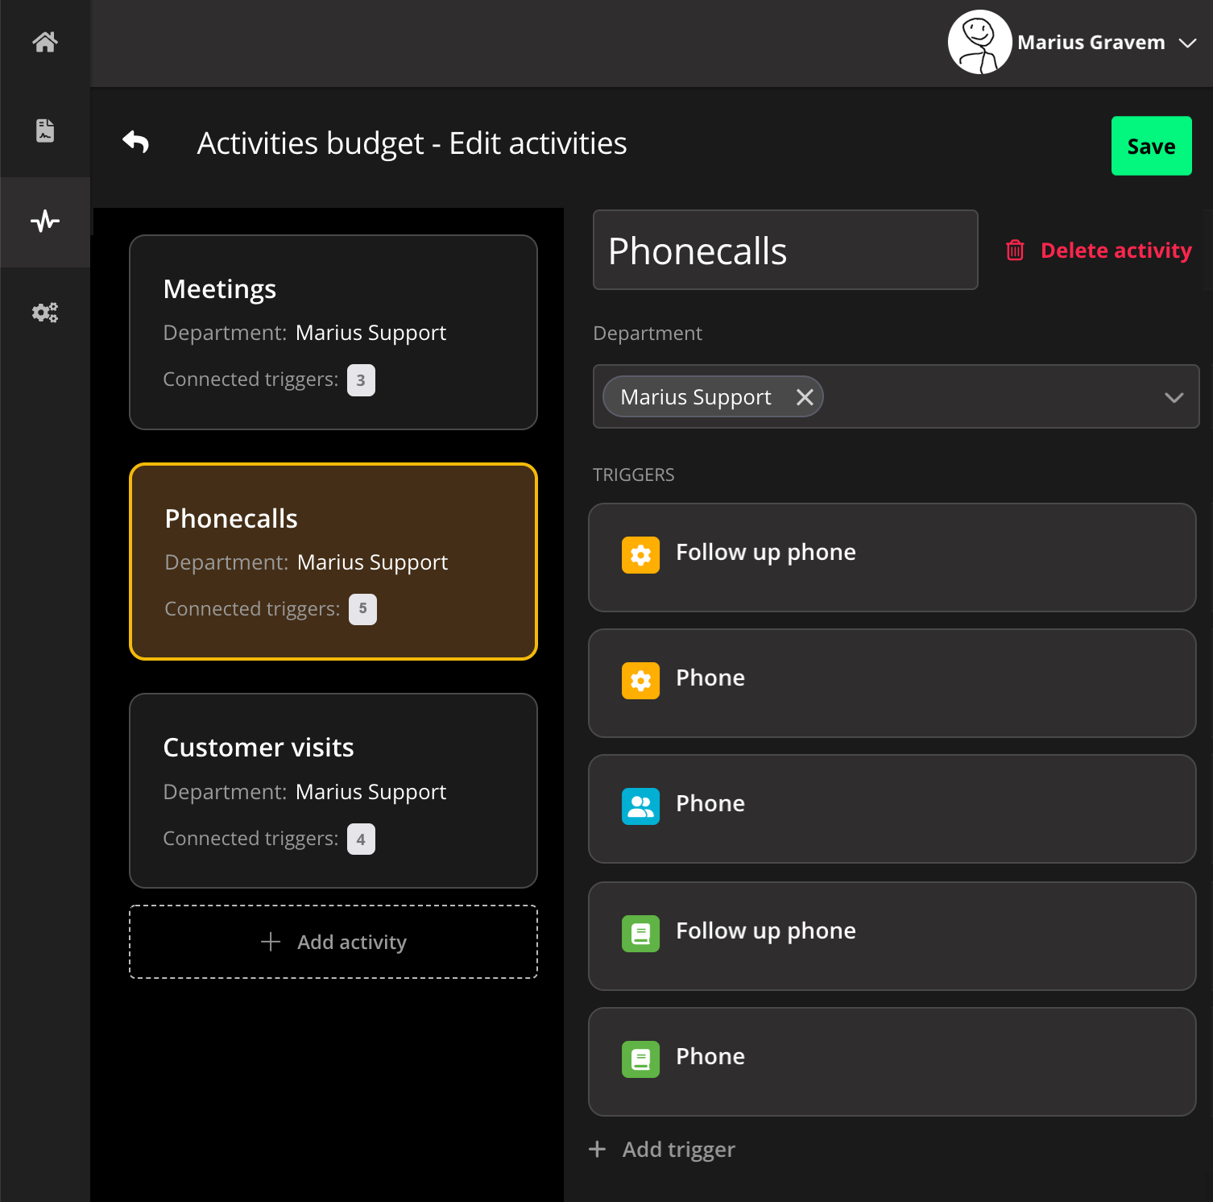Click the back arrow beside page title

pos(136,143)
